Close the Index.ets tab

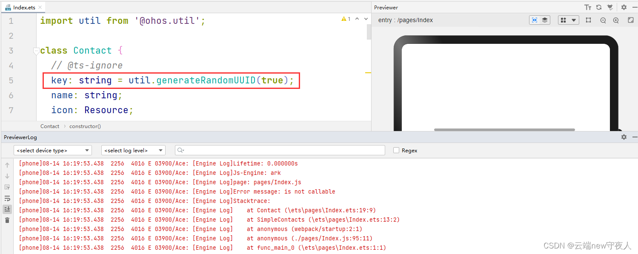click(x=40, y=7)
